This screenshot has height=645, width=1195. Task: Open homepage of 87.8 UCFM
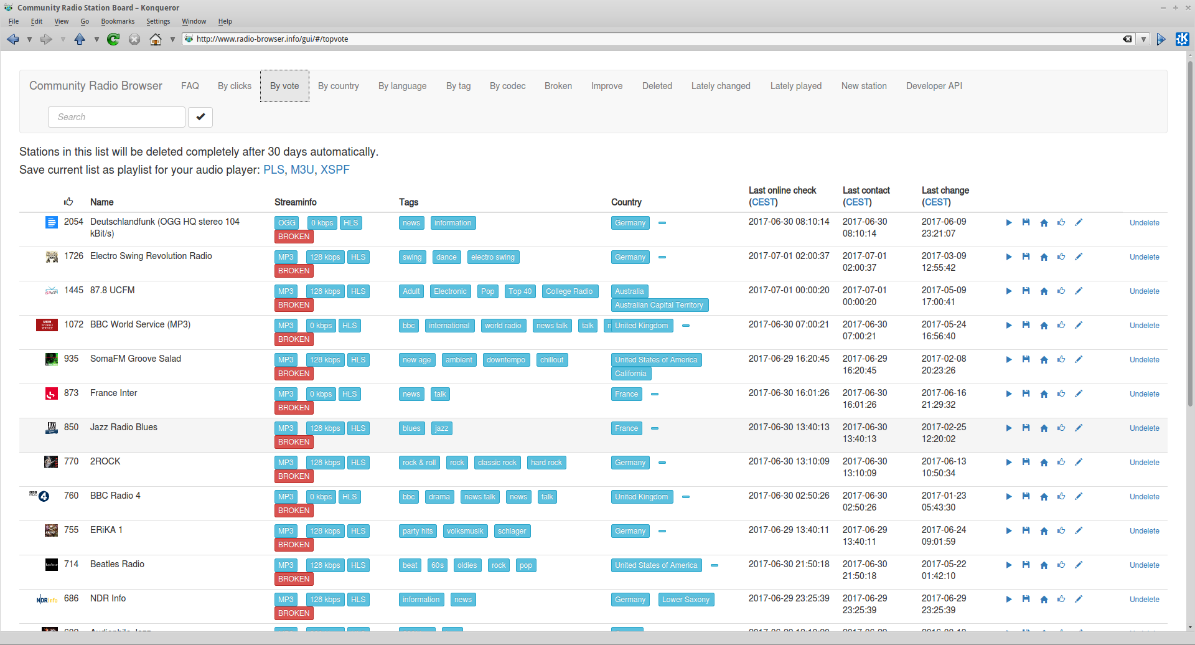pyautogui.click(x=1044, y=291)
